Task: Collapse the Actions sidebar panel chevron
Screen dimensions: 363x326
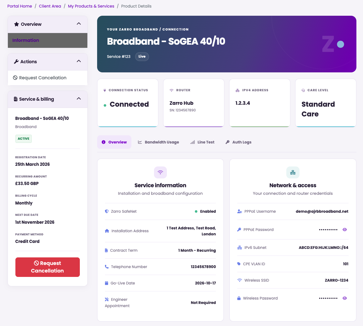Action: coord(79,61)
